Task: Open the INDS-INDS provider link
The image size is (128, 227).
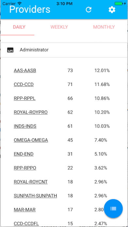Action: tap(25, 126)
